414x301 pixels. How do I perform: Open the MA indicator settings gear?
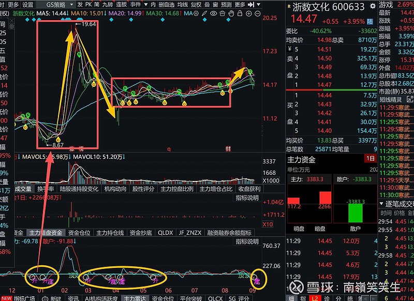[196, 13]
